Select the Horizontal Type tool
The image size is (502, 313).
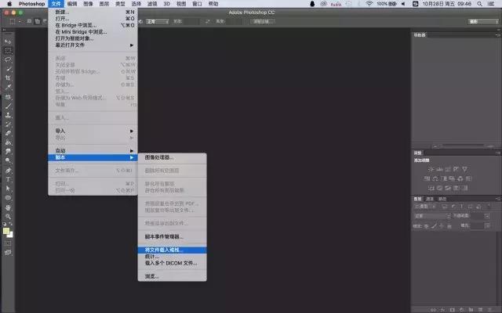(8, 178)
